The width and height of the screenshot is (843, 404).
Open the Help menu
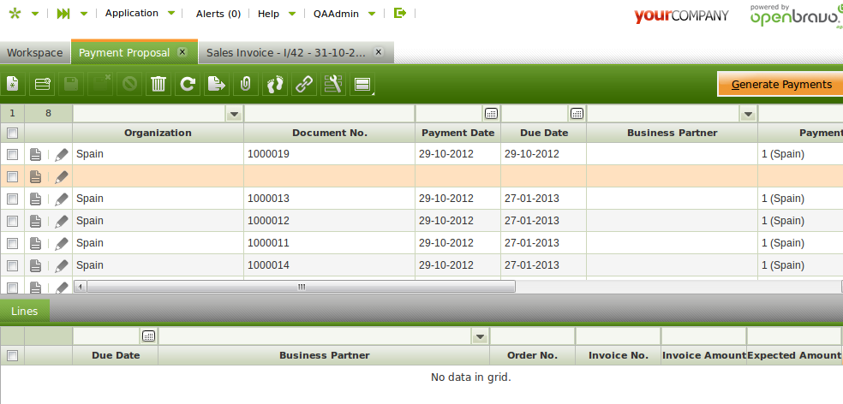268,14
